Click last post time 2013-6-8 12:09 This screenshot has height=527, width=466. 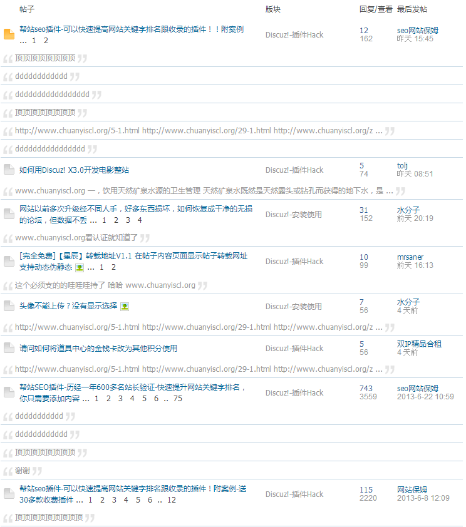[x=423, y=498]
